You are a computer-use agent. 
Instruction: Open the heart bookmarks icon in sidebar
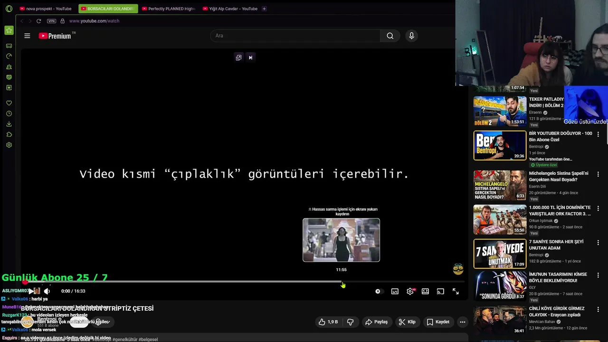9,103
